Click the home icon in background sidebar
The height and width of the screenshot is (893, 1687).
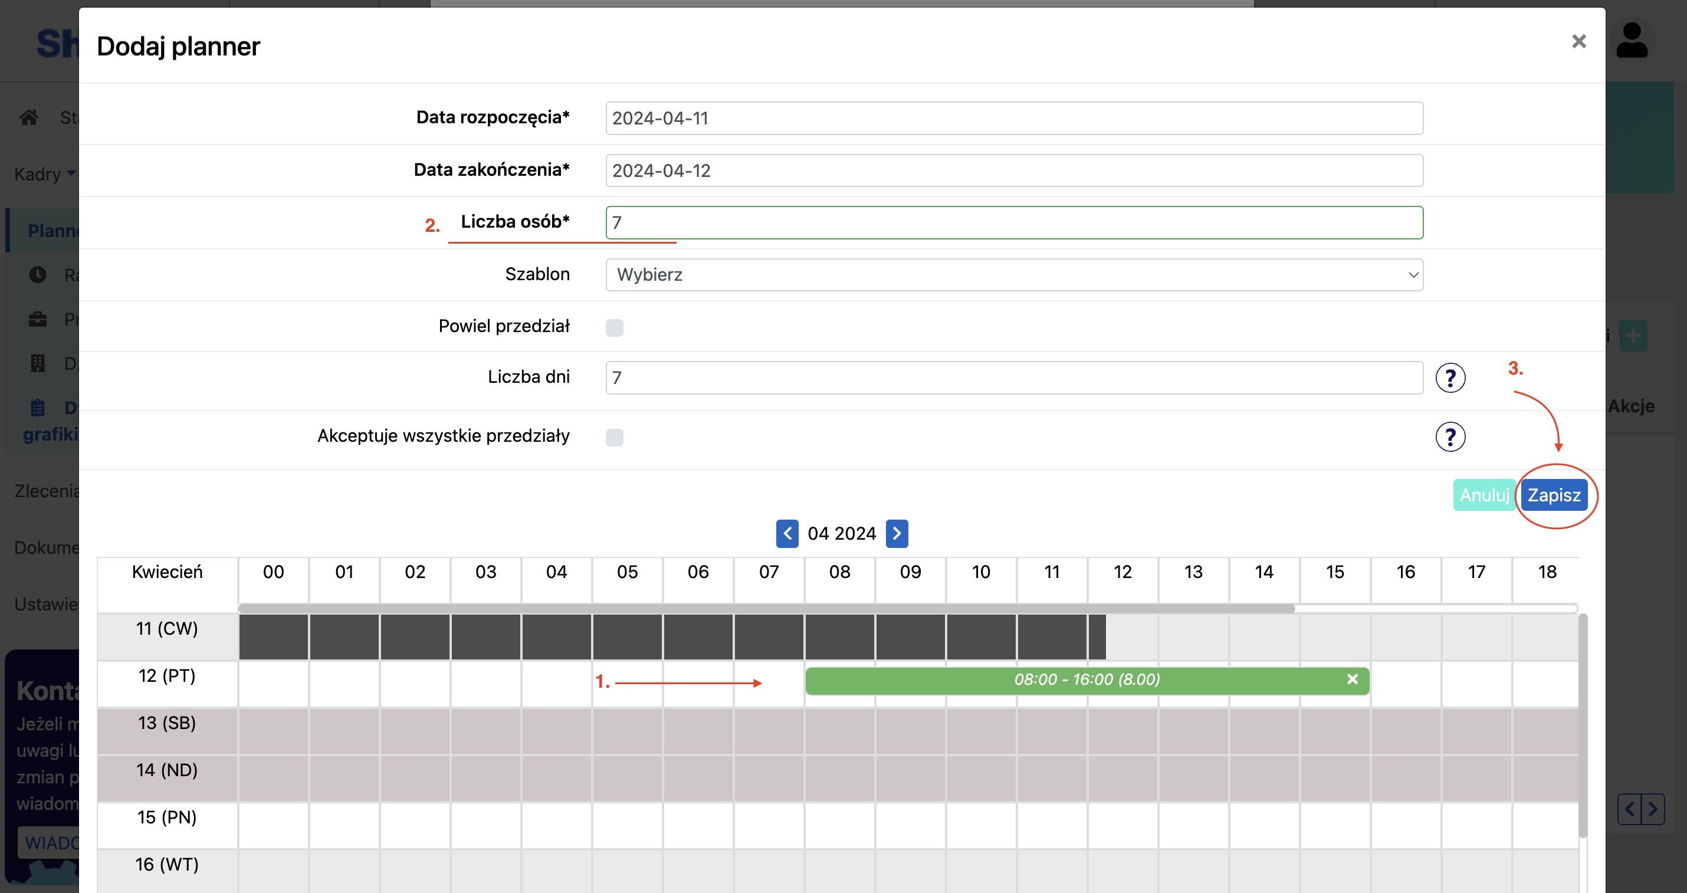[x=29, y=118]
